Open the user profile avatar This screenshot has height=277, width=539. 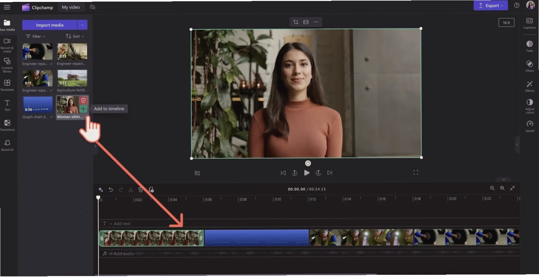point(531,5)
